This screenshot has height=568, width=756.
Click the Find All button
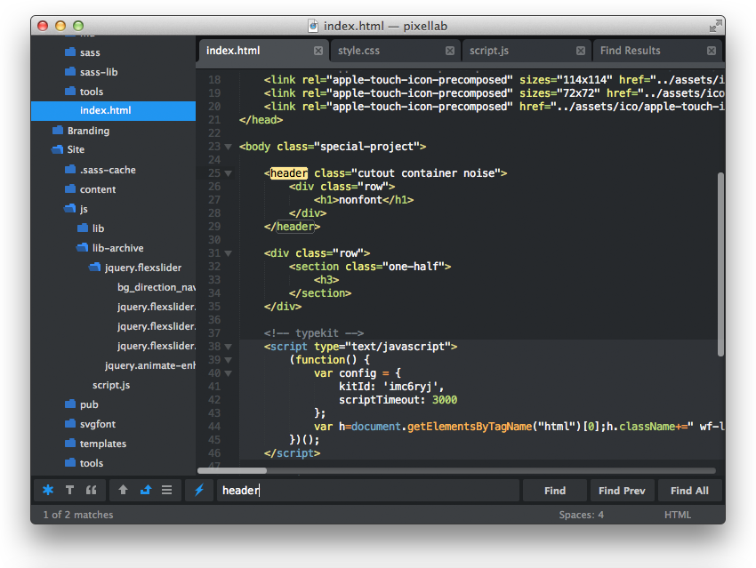pos(689,491)
